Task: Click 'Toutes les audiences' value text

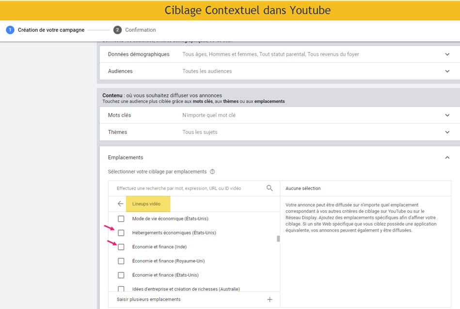Action: click(207, 71)
